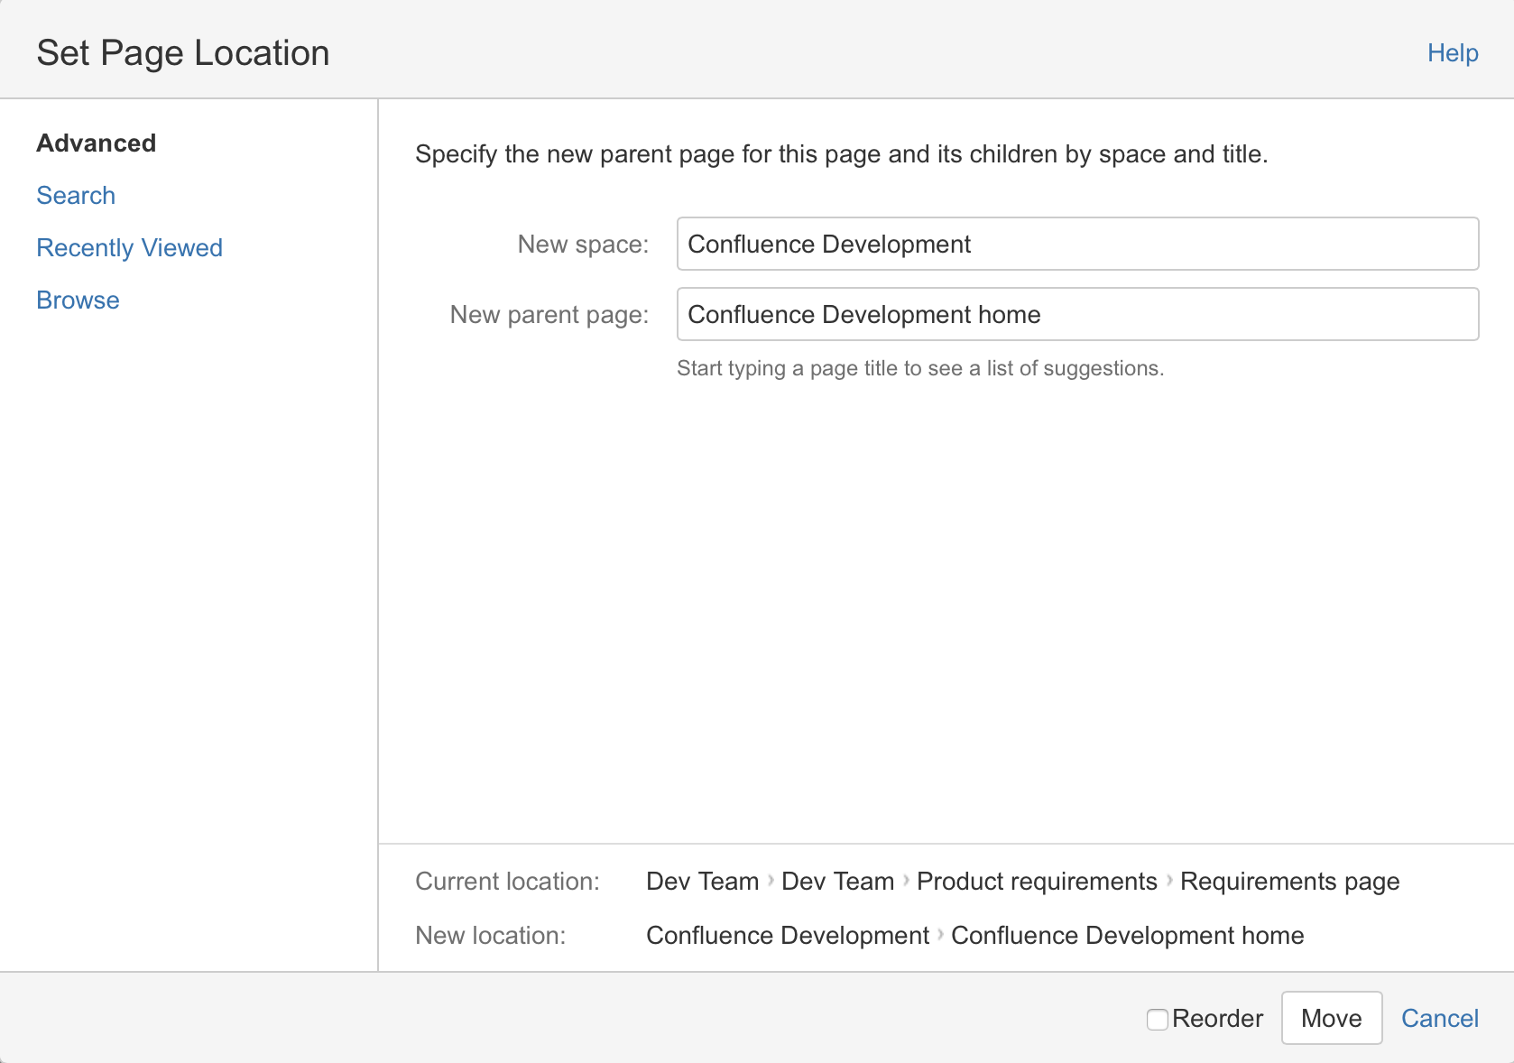Image resolution: width=1514 pixels, height=1063 pixels.
Task: Cancel the Set Page Location dialog
Action: 1439,1019
